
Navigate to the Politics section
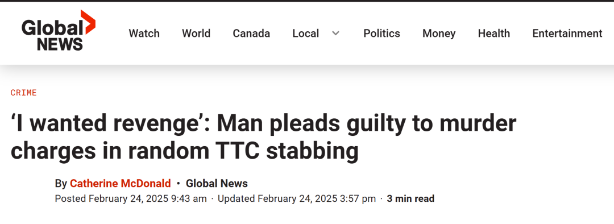[382, 34]
